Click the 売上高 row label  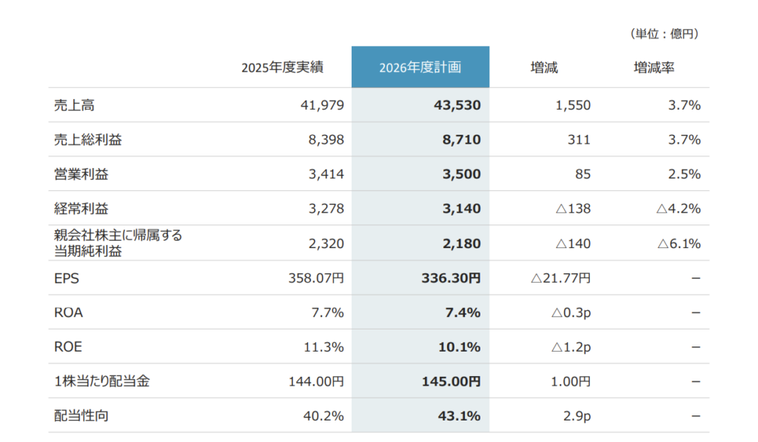pos(71,105)
